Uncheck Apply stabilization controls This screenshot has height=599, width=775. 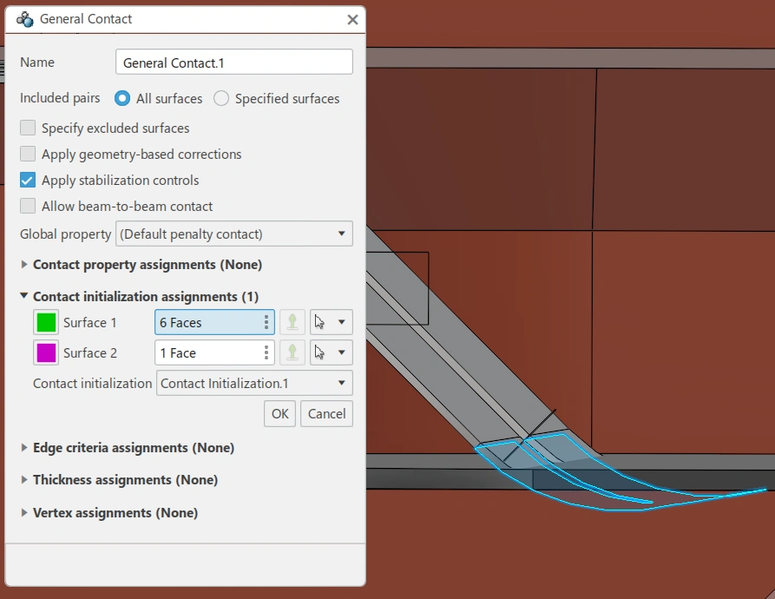(28, 180)
